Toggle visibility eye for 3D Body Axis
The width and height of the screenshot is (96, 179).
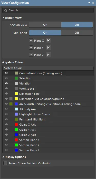click(6, 109)
